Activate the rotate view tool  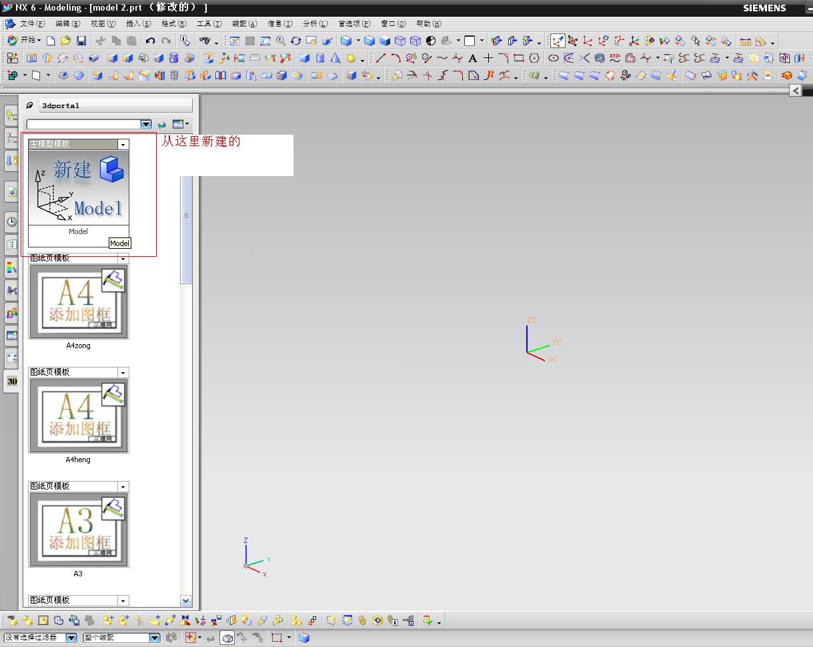click(296, 41)
